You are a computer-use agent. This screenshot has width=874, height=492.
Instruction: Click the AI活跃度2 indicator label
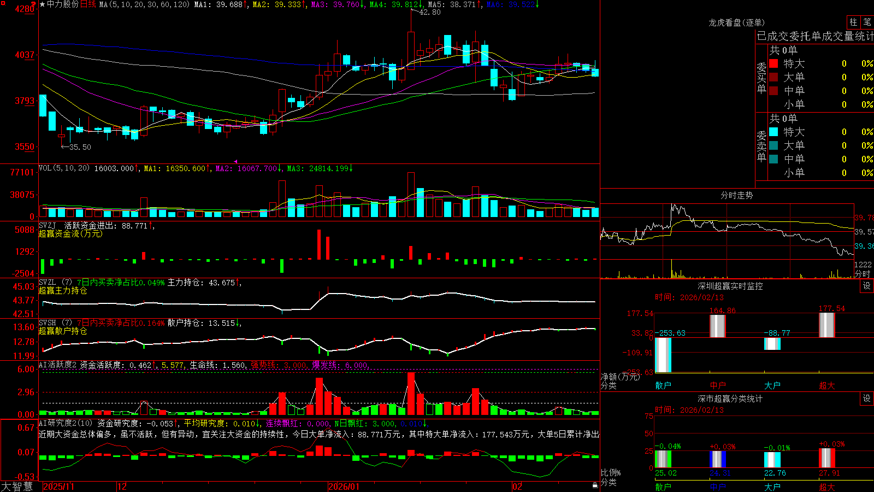pos(58,365)
